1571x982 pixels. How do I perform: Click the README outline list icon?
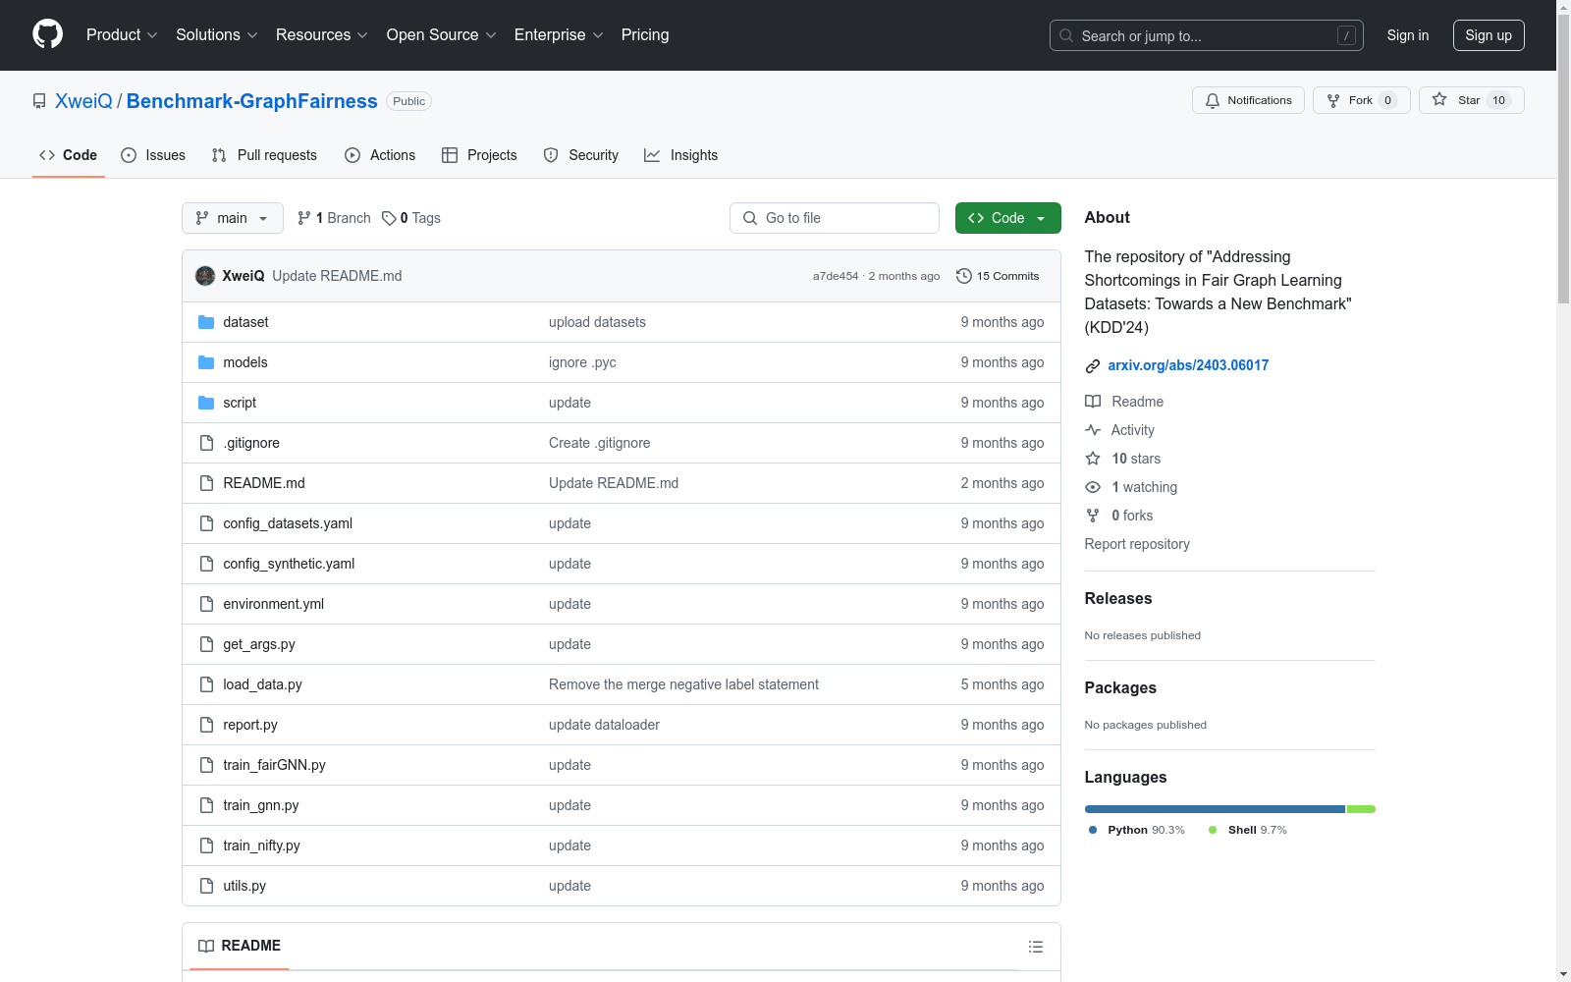[x=1035, y=947]
